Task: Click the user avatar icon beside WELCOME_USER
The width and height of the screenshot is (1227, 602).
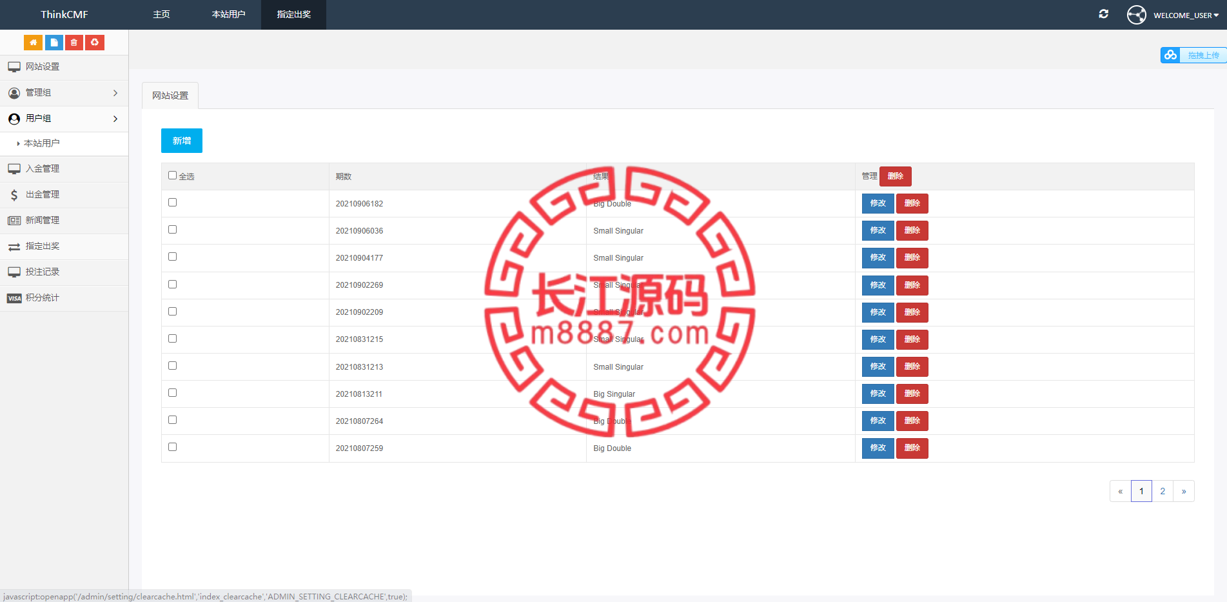Action: [1137, 15]
